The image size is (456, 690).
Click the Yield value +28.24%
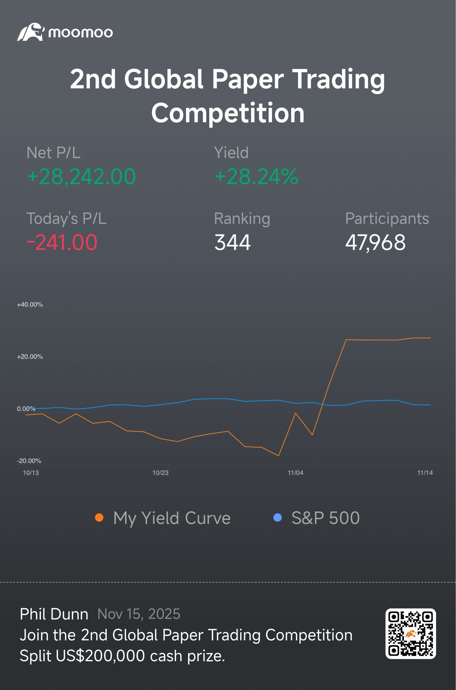(256, 177)
